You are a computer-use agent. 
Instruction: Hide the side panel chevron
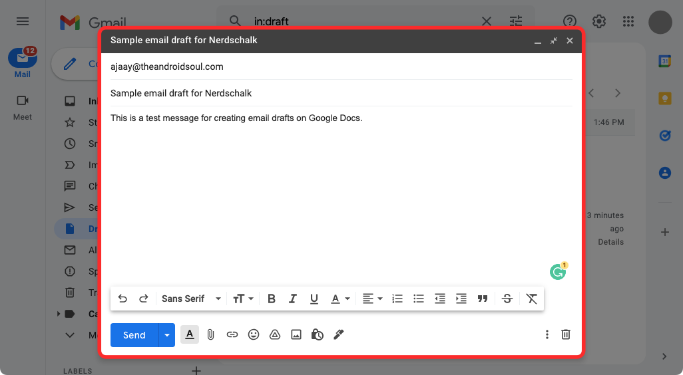click(x=664, y=356)
